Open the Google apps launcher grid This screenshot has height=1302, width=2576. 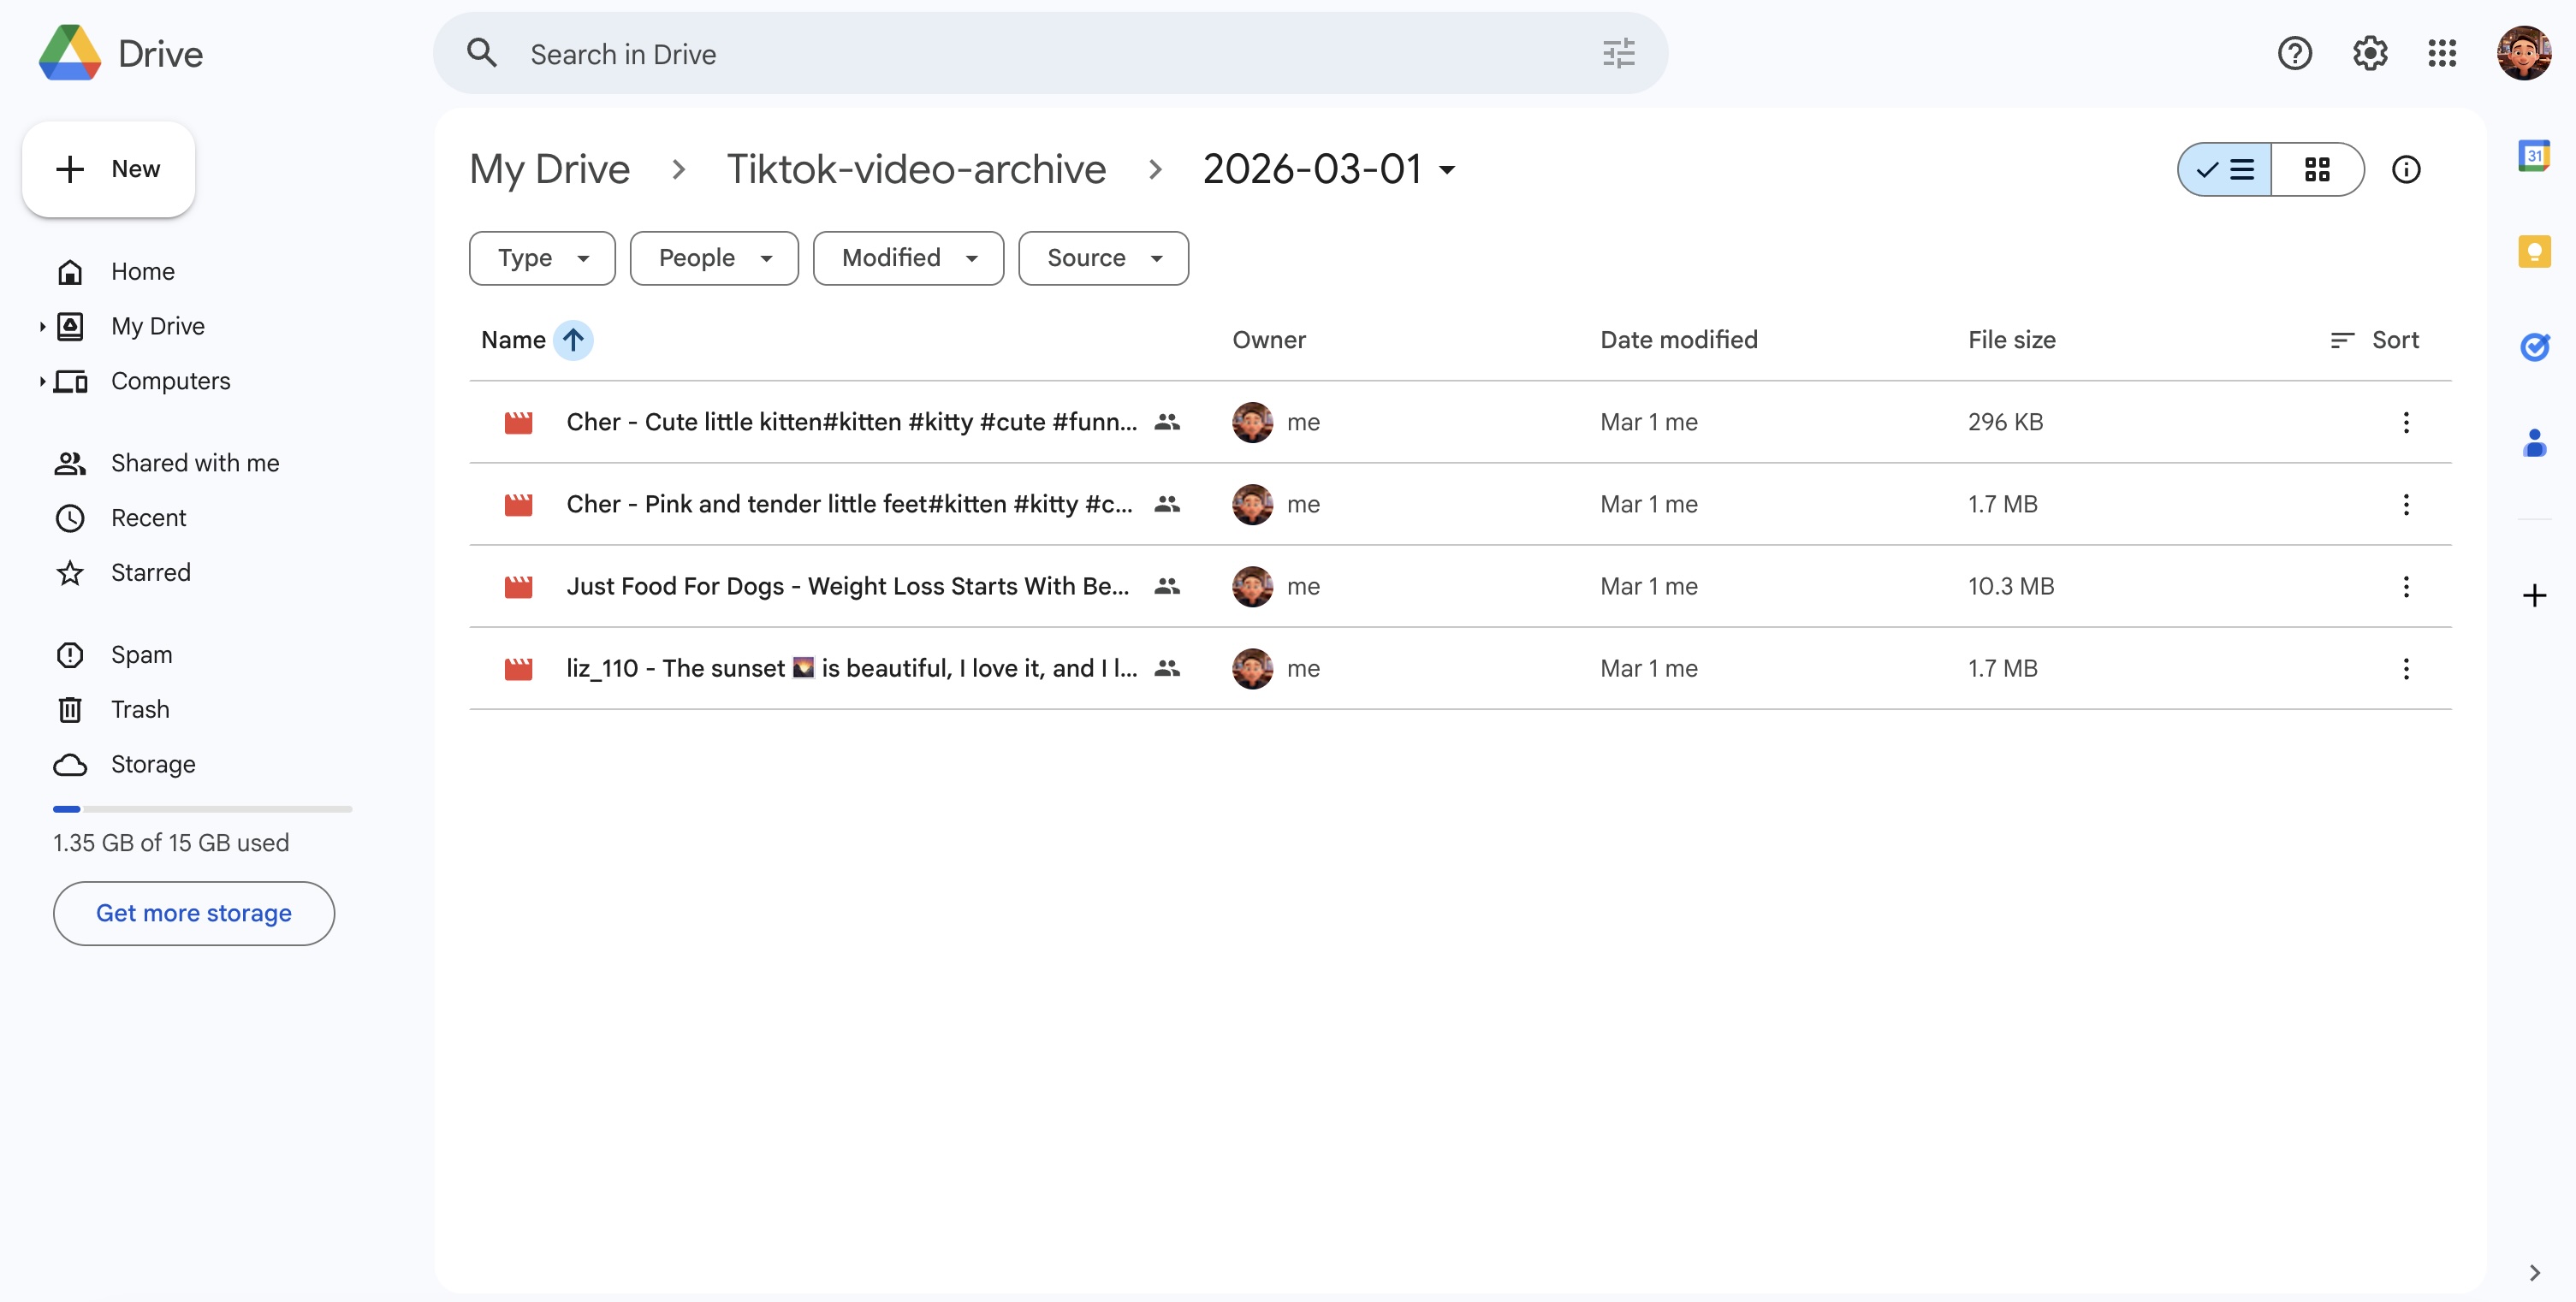tap(2441, 53)
